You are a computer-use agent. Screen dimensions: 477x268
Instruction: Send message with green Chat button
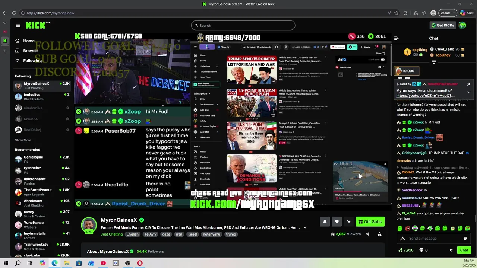tap(464, 250)
